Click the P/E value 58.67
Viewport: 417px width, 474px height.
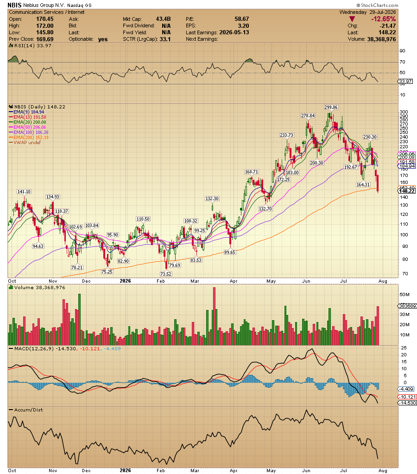[x=241, y=19]
